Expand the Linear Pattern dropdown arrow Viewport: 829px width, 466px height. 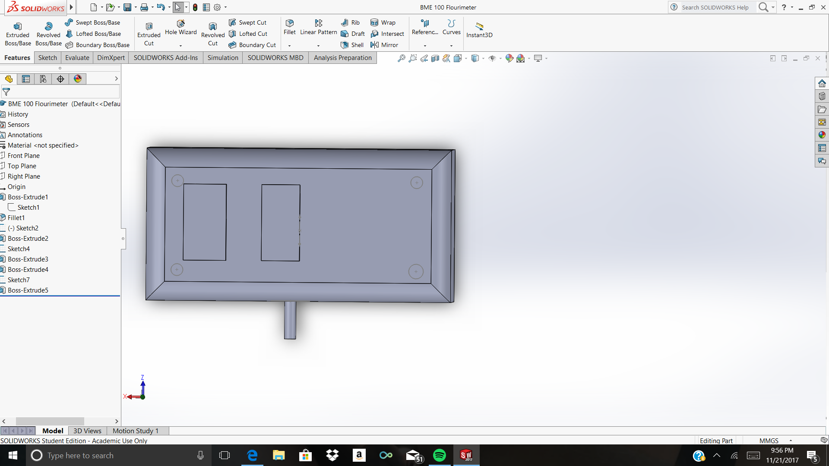coord(319,46)
